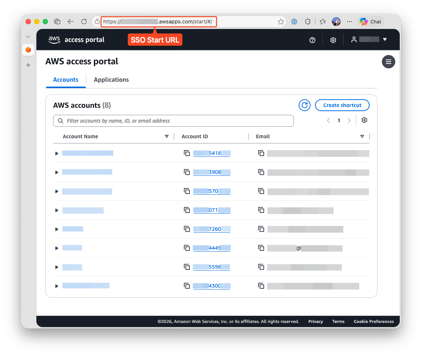Collapse sidebar with chevron down icon
422x356 pixels.
28,37
